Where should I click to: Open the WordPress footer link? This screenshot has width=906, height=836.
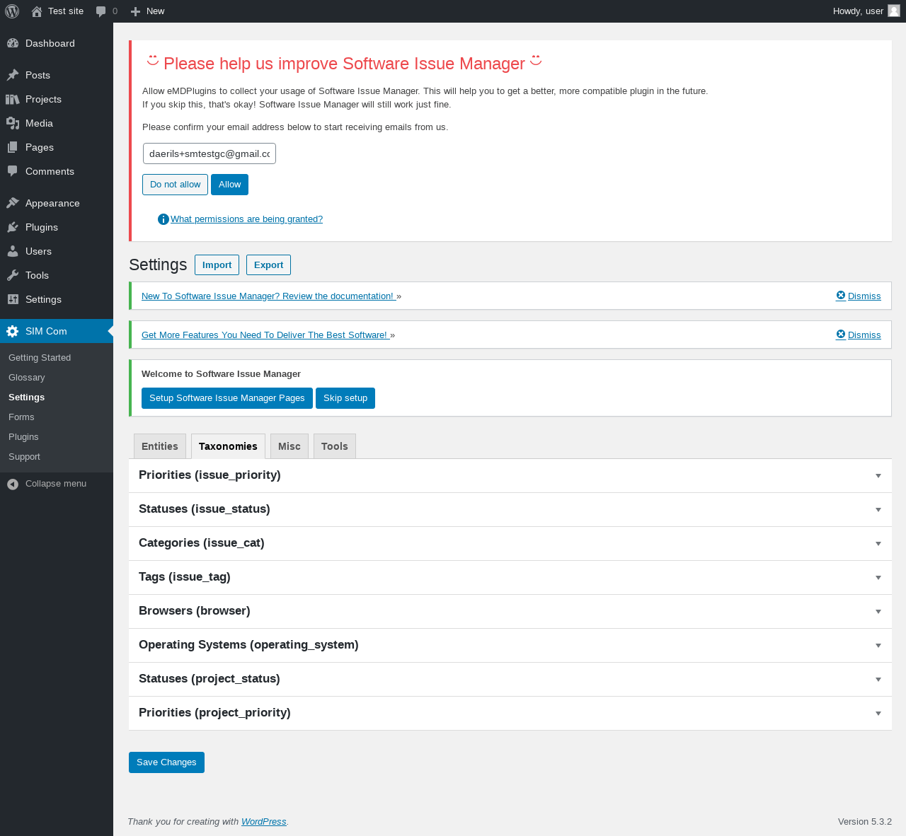click(263, 822)
